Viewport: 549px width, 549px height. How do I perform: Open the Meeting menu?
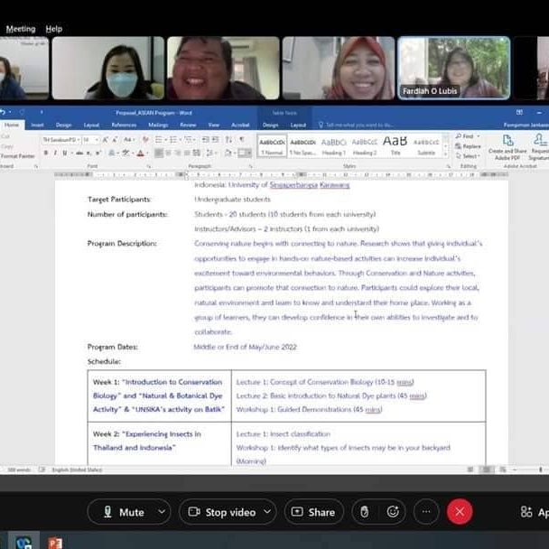[21, 29]
